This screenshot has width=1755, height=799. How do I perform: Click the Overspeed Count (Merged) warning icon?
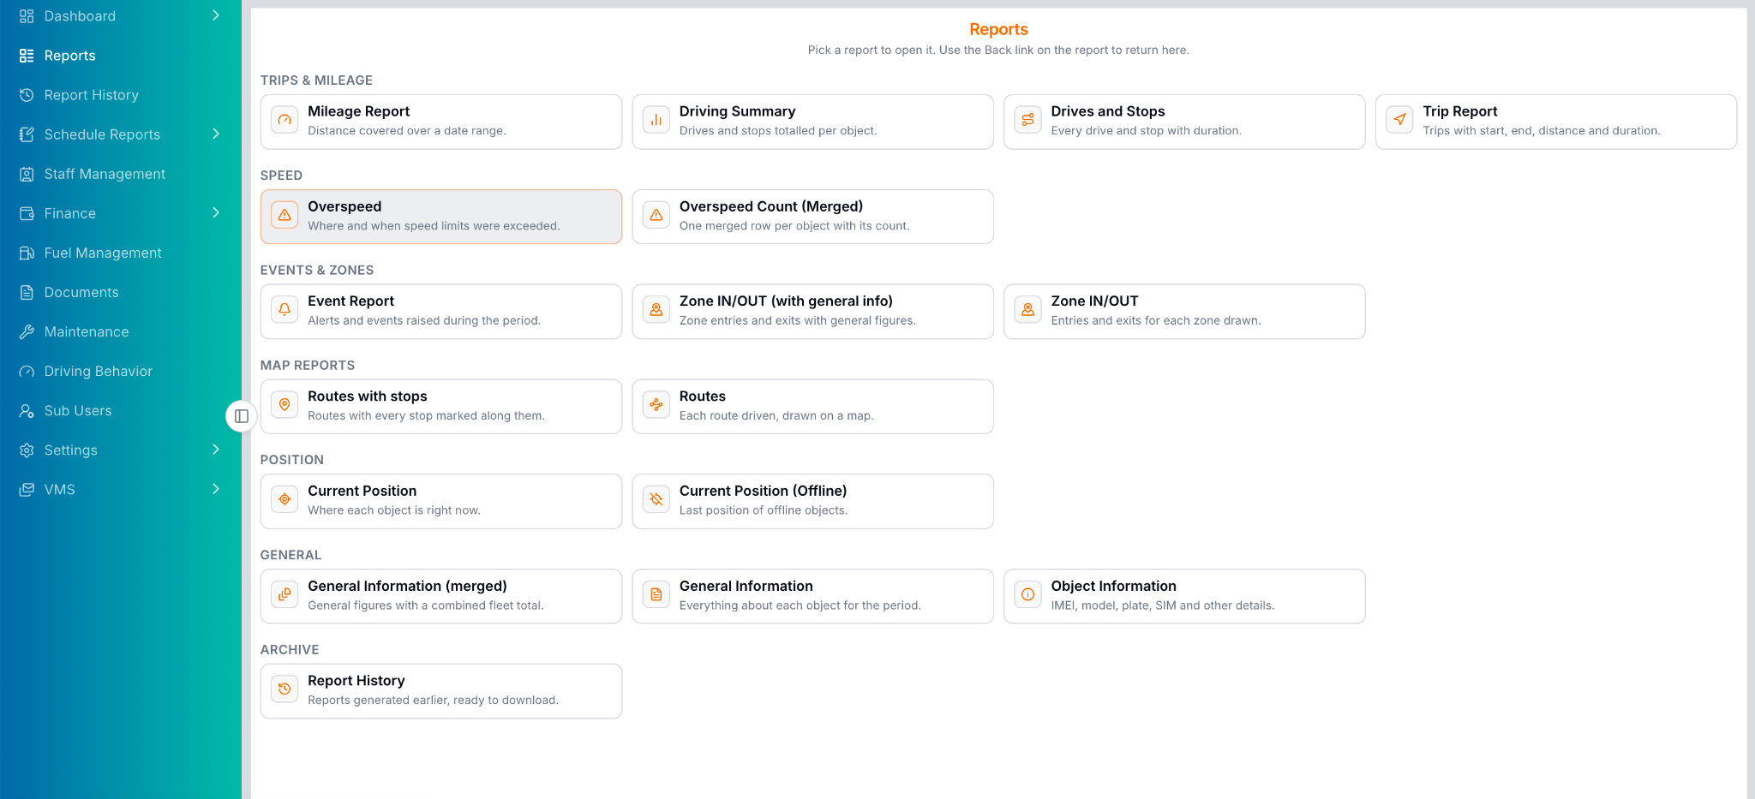tap(656, 215)
